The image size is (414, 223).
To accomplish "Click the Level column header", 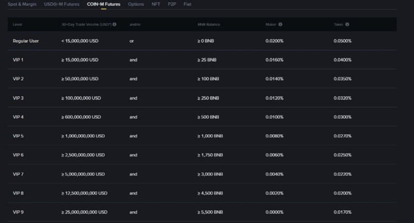I will tap(18, 24).
